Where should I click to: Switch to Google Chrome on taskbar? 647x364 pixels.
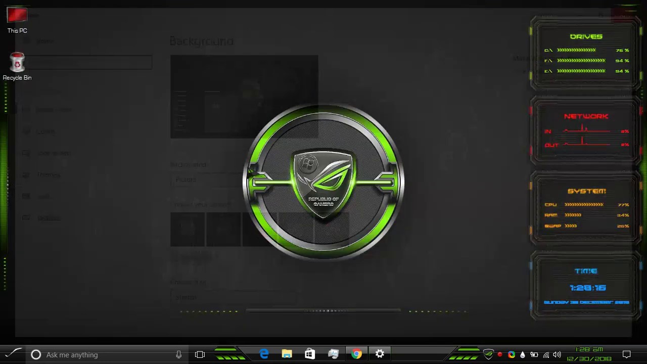(357, 354)
